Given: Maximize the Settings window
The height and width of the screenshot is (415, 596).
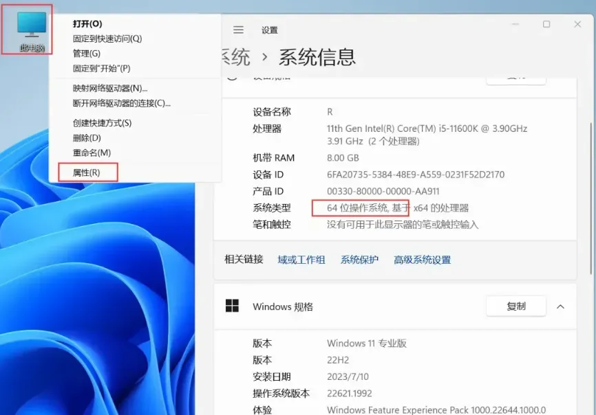Looking at the screenshot, I should tap(546, 24).
